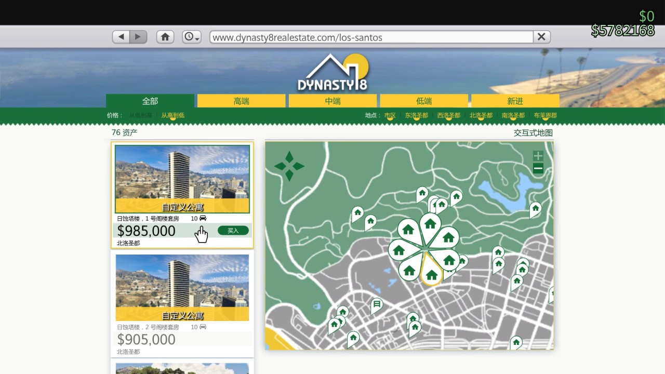Filter locations by 市区
665x374 pixels.
(390, 115)
